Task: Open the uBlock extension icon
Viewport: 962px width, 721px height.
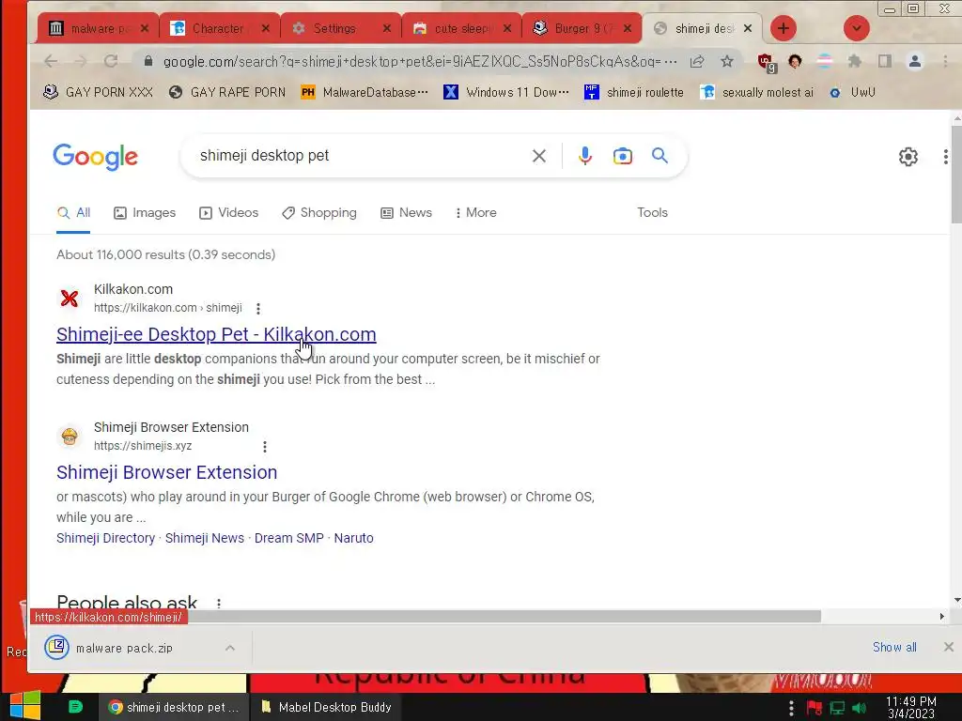Action: [766, 62]
